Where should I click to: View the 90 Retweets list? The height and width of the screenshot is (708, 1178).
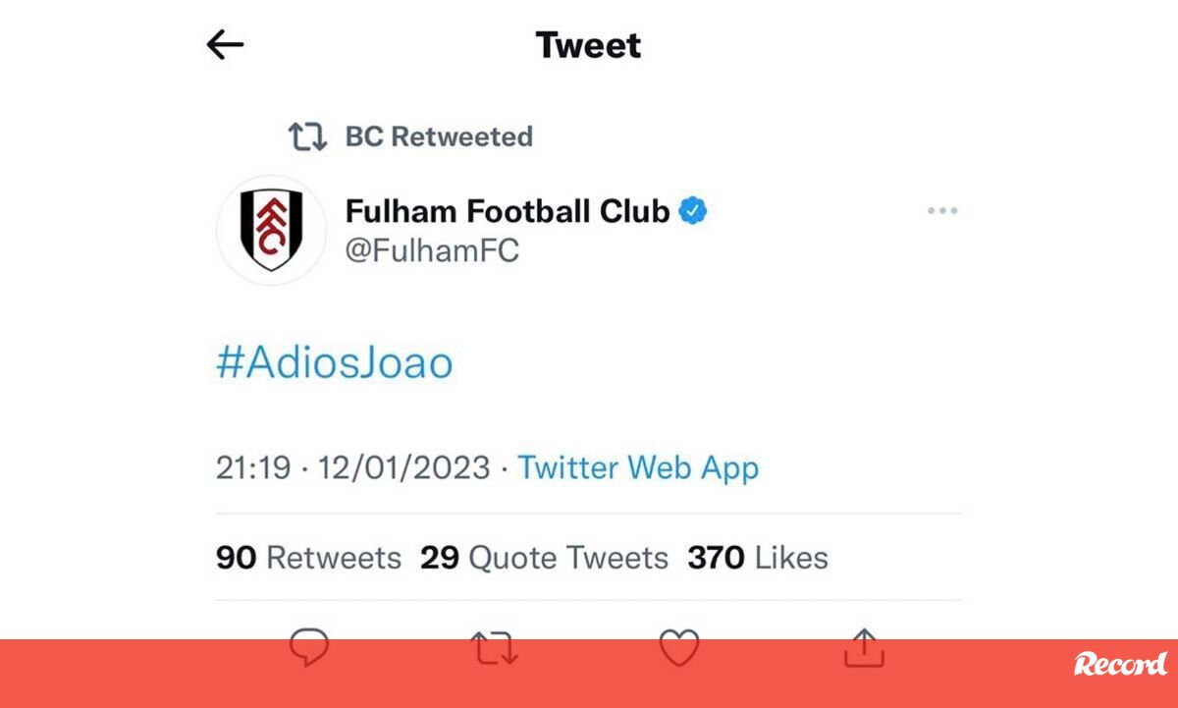point(308,558)
